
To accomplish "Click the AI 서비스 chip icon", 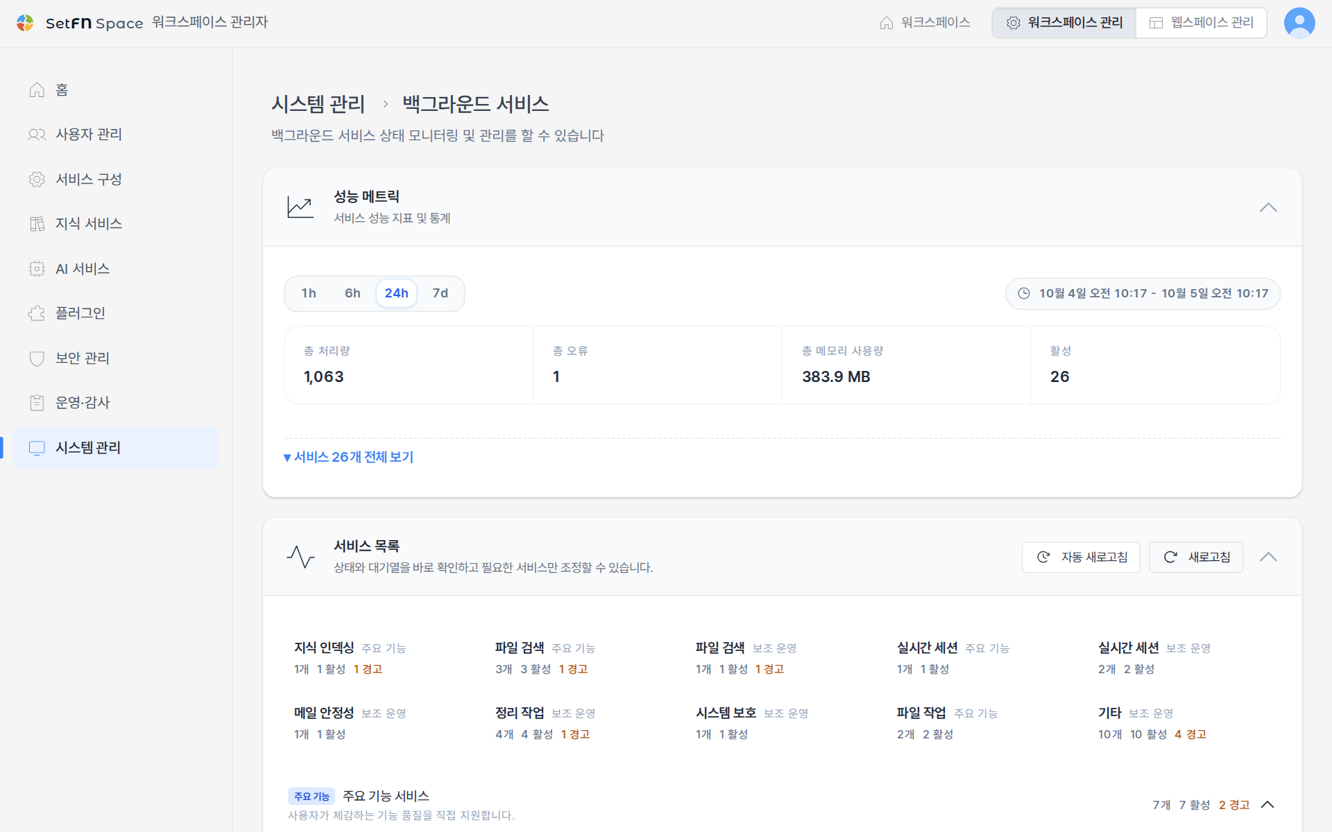I will pos(37,269).
